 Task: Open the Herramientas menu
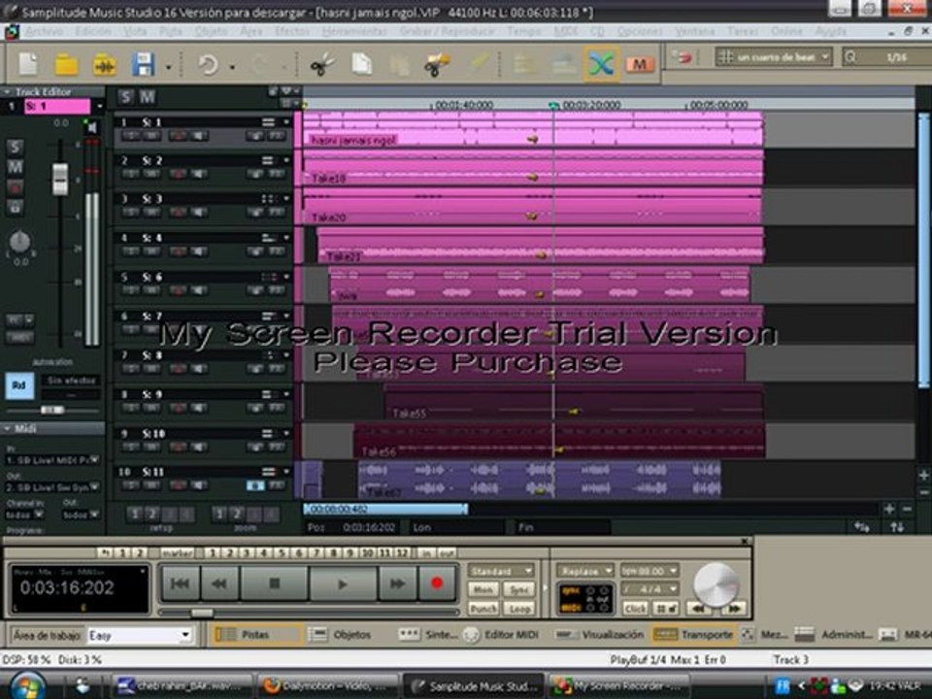coord(354,31)
